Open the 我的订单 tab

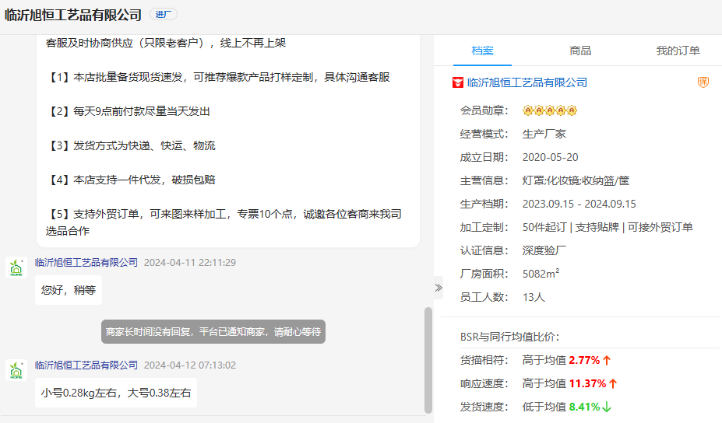678,51
